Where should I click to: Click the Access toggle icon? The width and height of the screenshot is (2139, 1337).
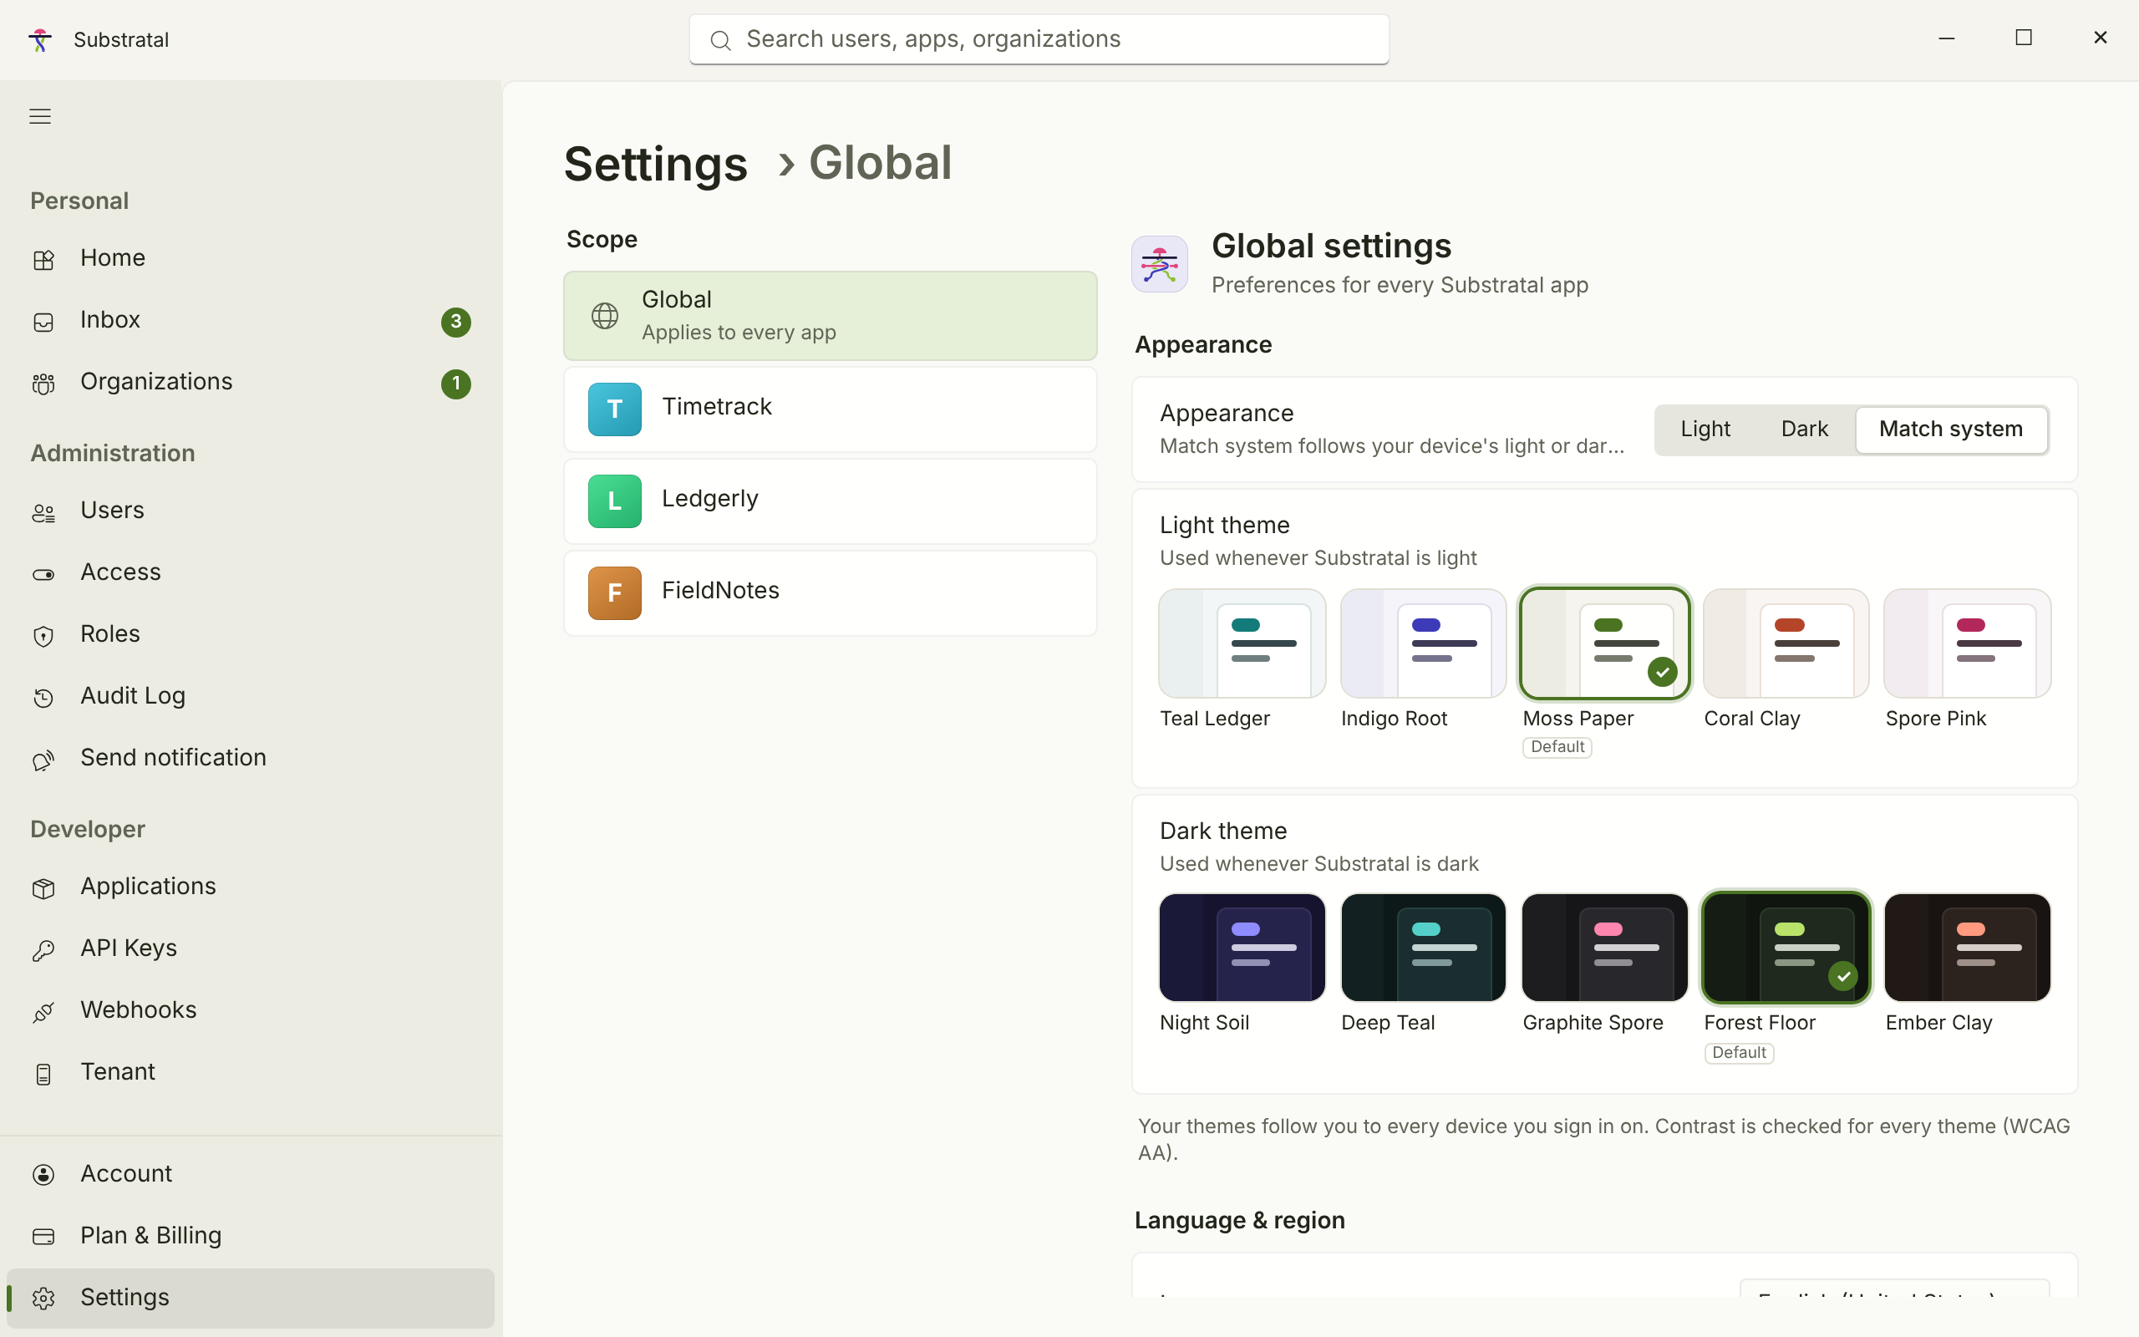point(43,575)
